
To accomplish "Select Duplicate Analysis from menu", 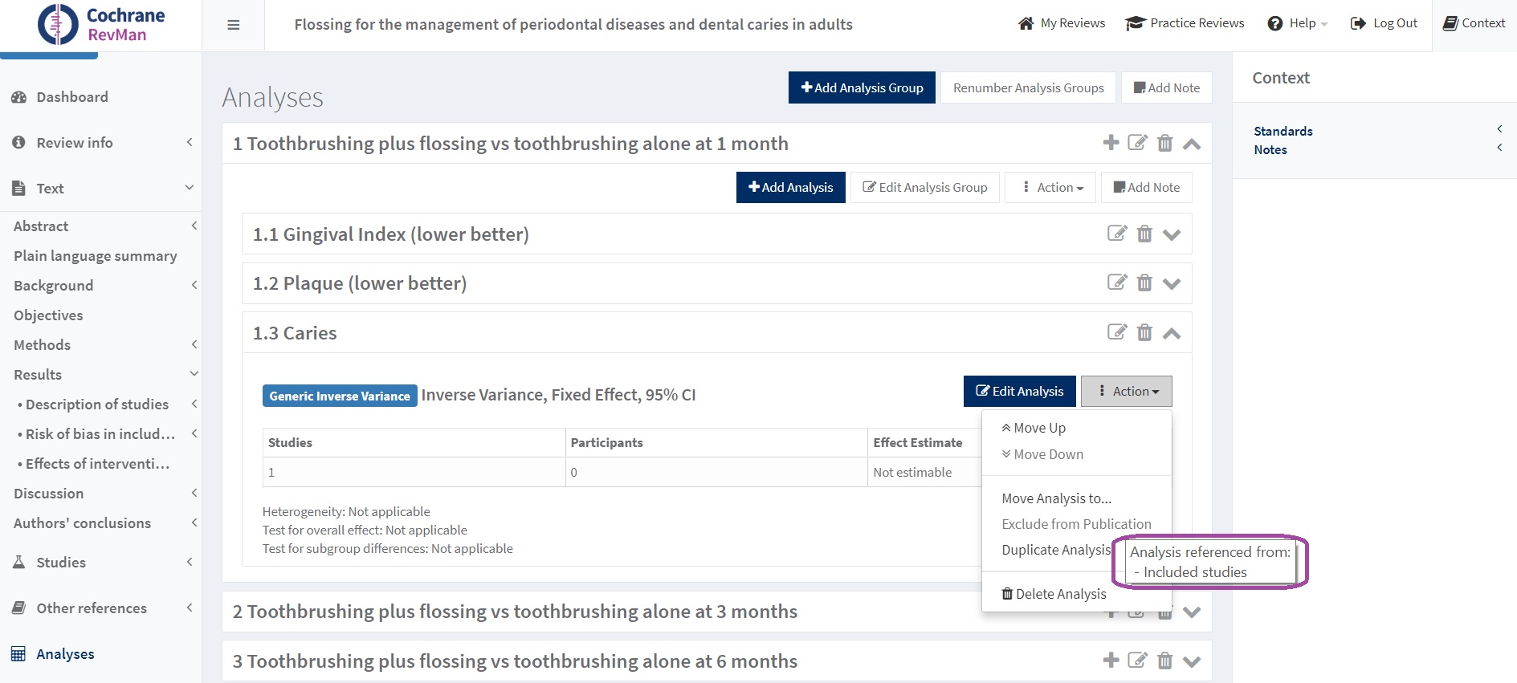I will click(x=1055, y=550).
